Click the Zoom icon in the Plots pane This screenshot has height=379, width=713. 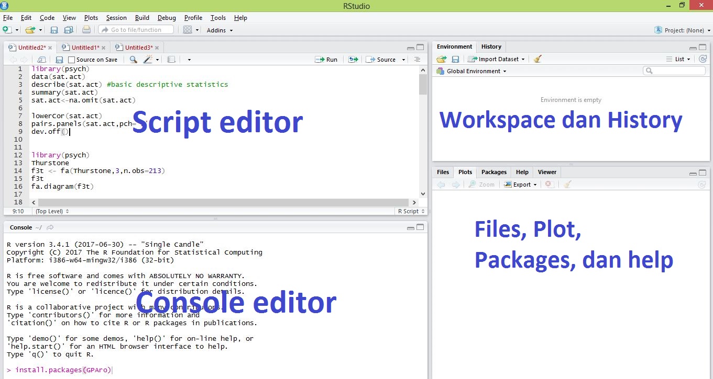[481, 184]
